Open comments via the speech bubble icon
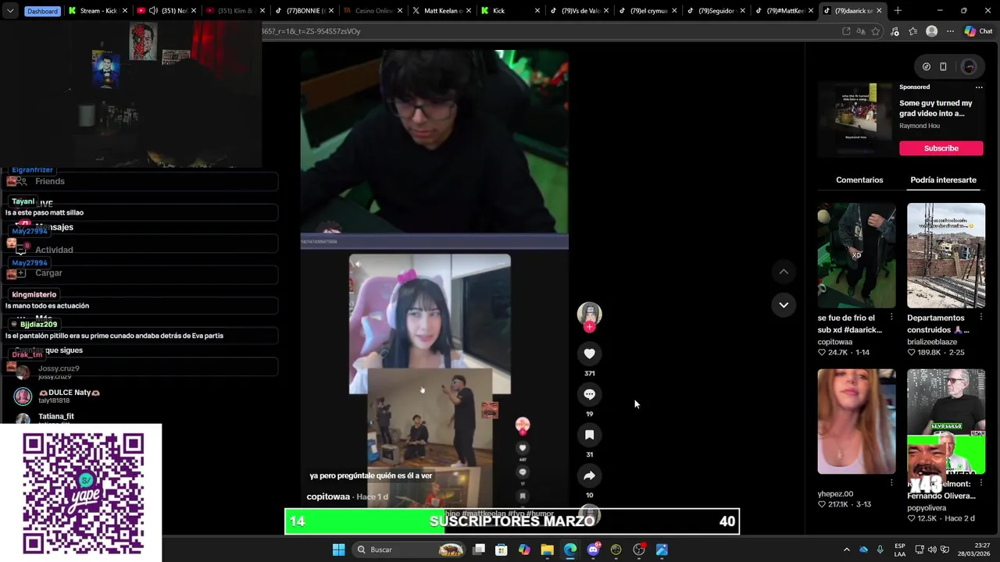 click(x=589, y=394)
